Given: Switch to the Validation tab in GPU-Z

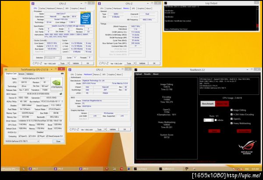Looking at the screenshot, I should point(30,74).
